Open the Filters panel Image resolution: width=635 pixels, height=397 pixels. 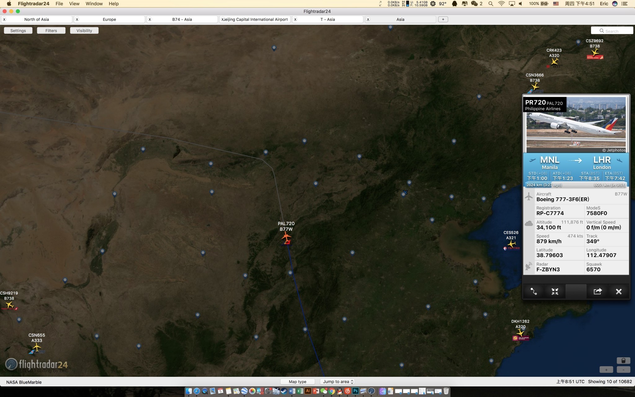(51, 30)
